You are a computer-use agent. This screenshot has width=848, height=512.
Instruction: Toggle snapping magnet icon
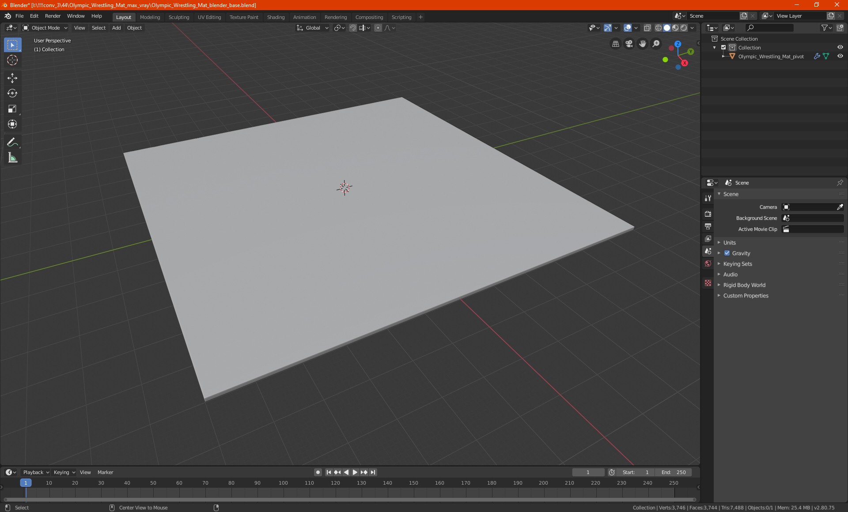coord(353,28)
